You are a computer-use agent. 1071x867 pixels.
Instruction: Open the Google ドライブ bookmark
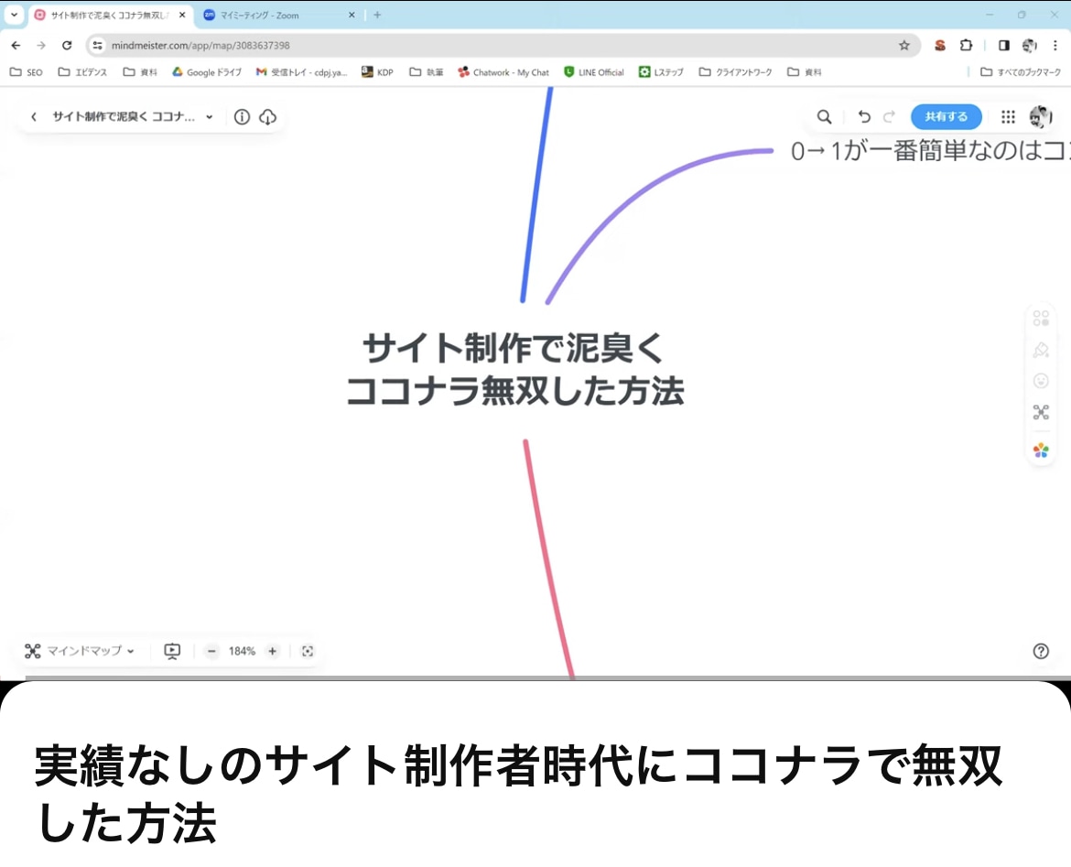pos(206,71)
